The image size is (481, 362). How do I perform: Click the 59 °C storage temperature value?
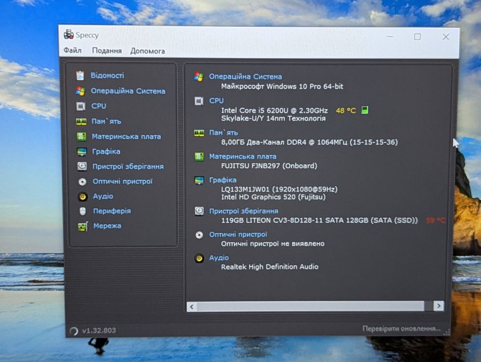[x=435, y=220]
